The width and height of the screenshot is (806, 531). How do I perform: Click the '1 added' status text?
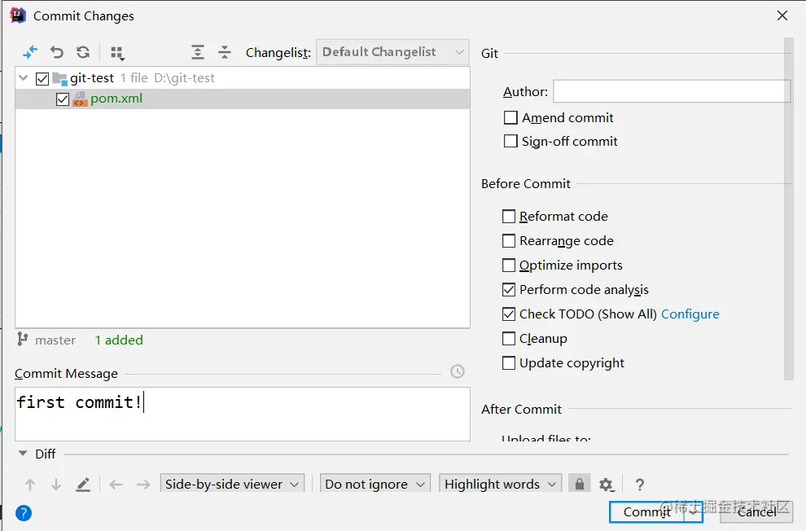(119, 340)
